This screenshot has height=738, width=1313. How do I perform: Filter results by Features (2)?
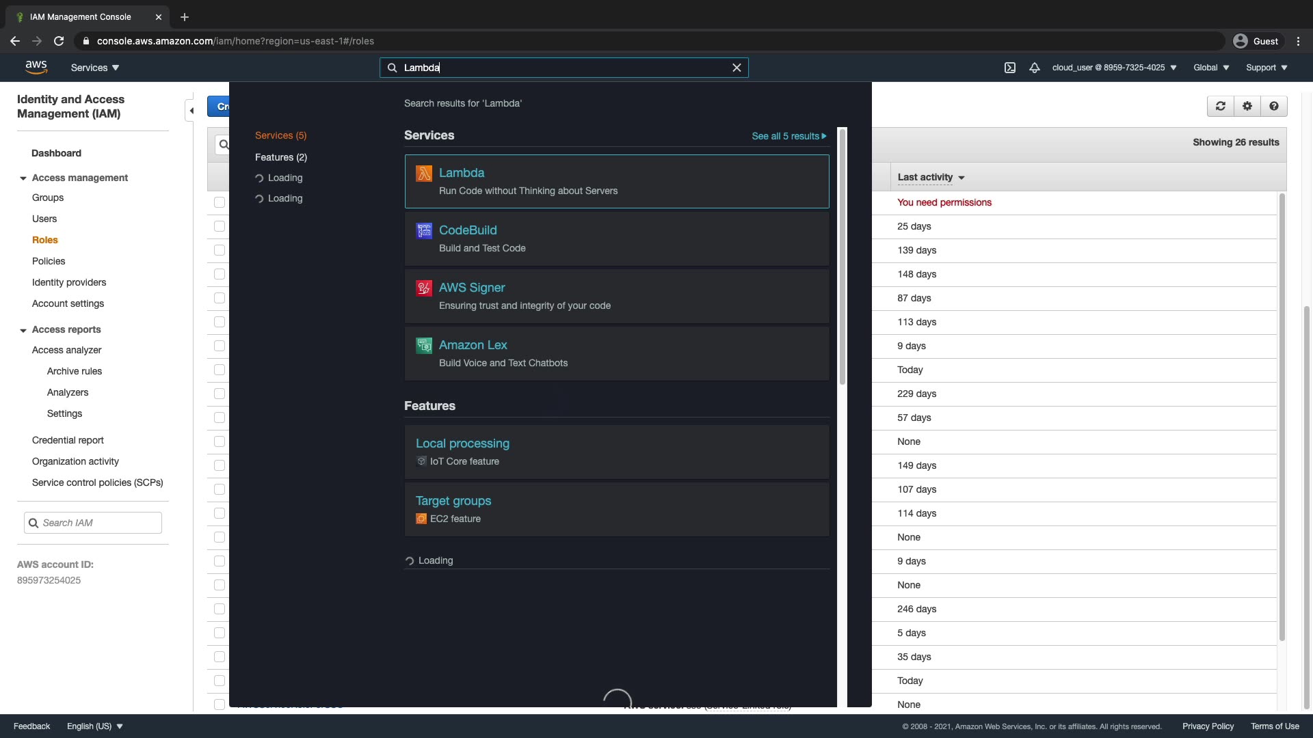click(x=281, y=157)
